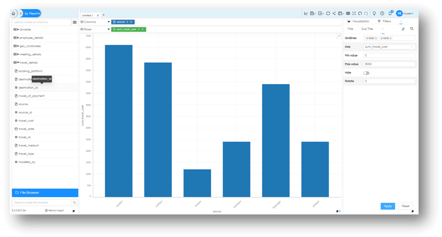Viewport: 442px width, 237px height.
Task: Pin the properties panel with pin icon
Action: tap(412, 211)
